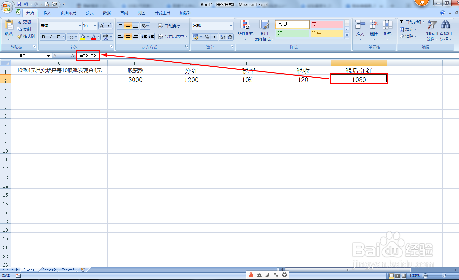The height and width of the screenshot is (280, 459).
Task: Click the fx insert function icon
Action: pos(73,56)
